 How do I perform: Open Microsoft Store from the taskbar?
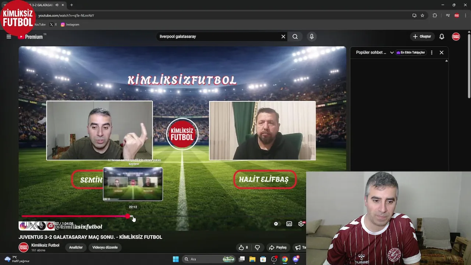coord(263,259)
